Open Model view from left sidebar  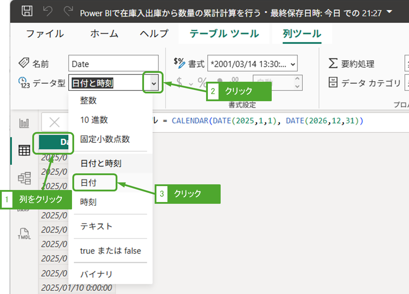pos(24,178)
